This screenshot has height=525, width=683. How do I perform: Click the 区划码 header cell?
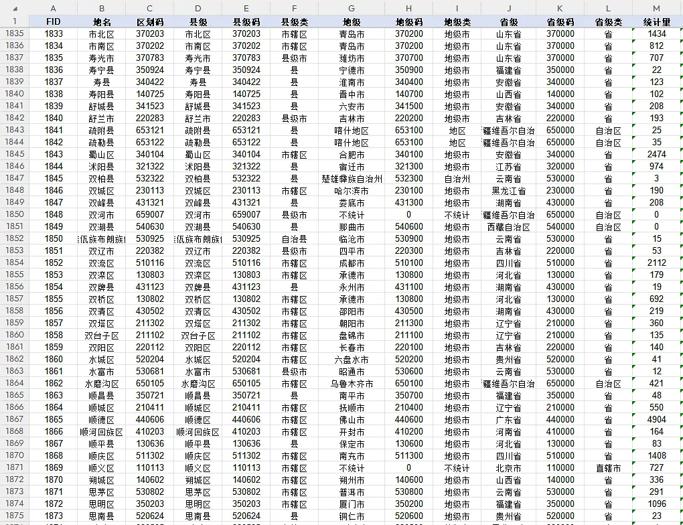point(150,22)
